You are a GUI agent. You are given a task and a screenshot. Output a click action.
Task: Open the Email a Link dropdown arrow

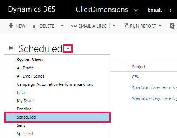click(x=114, y=26)
